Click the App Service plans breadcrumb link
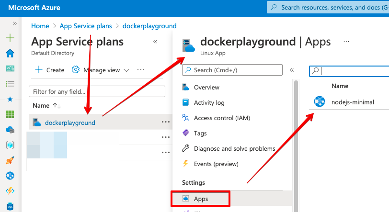This screenshot has height=212, width=389. (x=86, y=26)
